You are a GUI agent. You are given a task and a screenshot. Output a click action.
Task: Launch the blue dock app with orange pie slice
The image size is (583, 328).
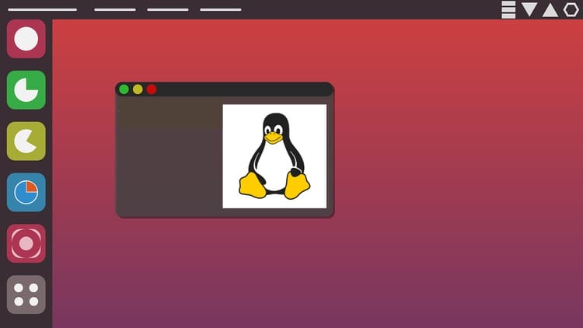tap(26, 193)
